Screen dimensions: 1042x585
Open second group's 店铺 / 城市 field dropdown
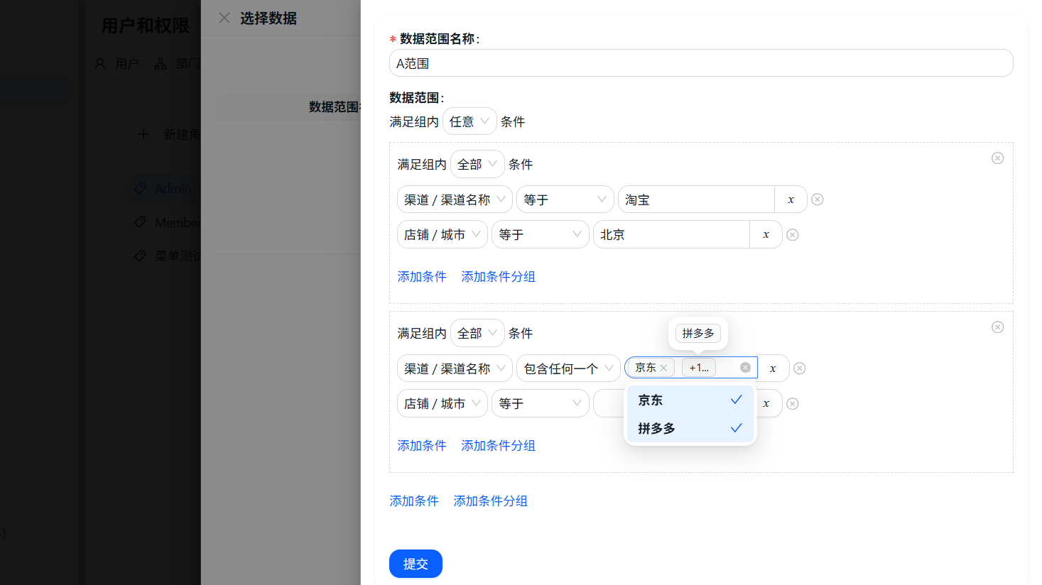(x=443, y=403)
